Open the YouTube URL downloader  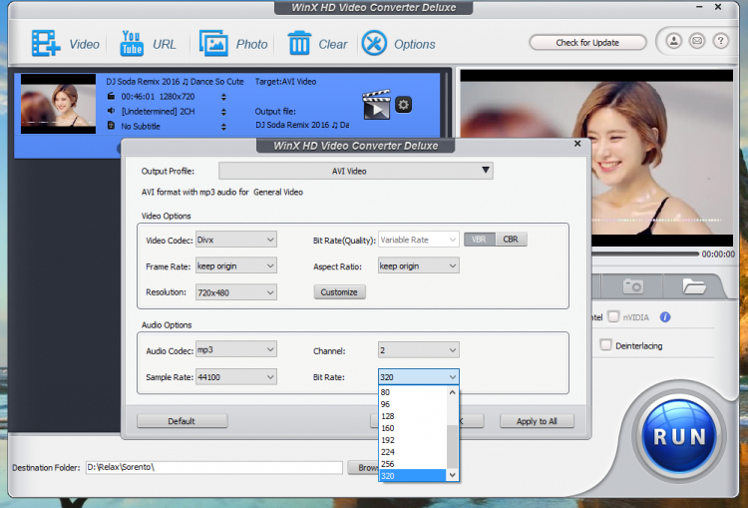click(x=132, y=44)
